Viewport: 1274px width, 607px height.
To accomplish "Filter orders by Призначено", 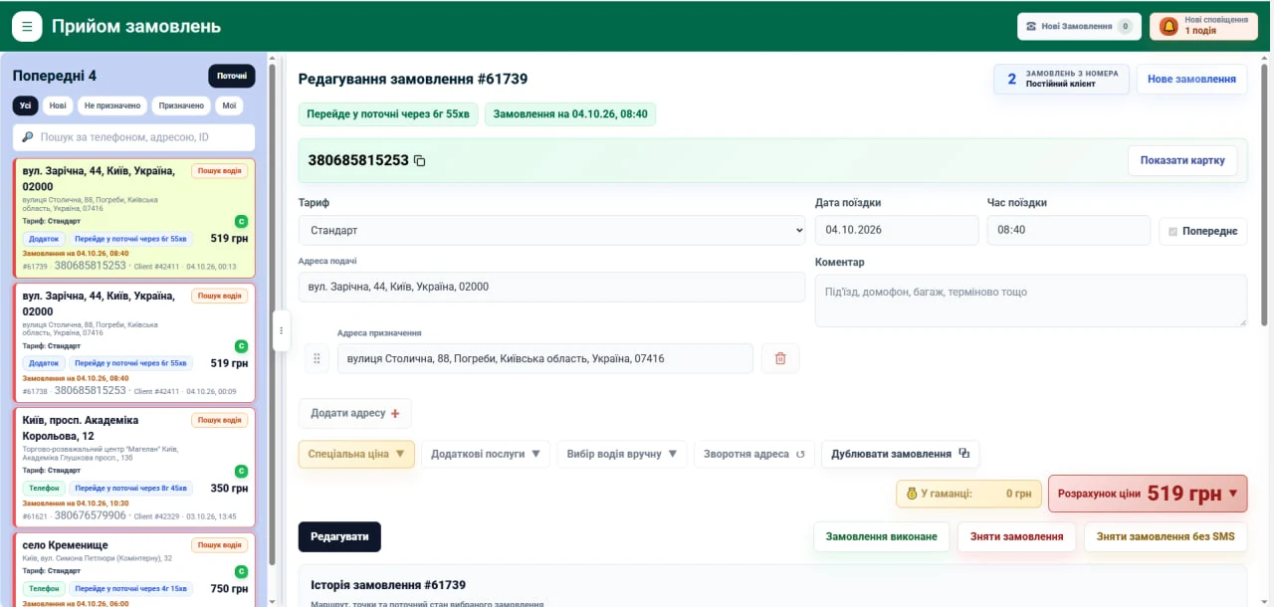I will point(181,105).
